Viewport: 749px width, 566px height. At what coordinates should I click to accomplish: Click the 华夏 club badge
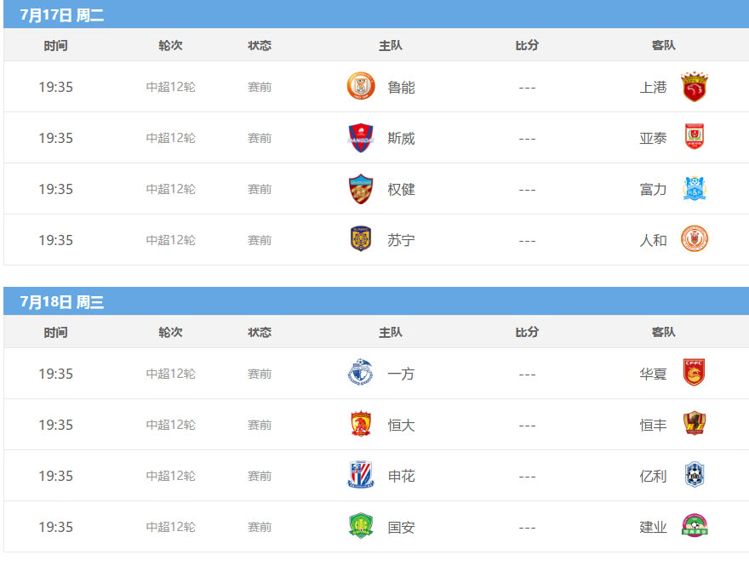pyautogui.click(x=695, y=374)
